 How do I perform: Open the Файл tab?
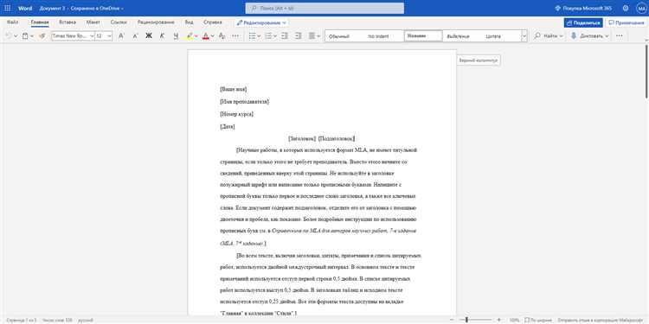tap(12, 22)
